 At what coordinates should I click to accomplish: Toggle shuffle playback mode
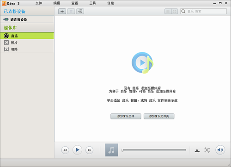[x=207, y=150]
